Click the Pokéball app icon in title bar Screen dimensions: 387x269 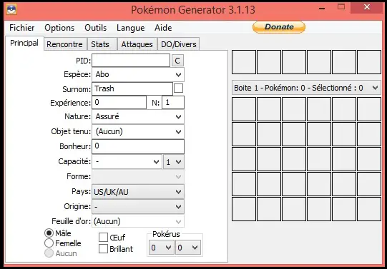[11, 9]
